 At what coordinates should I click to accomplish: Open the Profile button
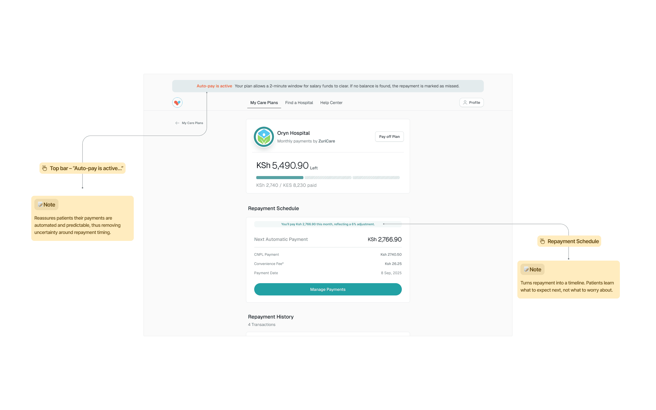(471, 102)
